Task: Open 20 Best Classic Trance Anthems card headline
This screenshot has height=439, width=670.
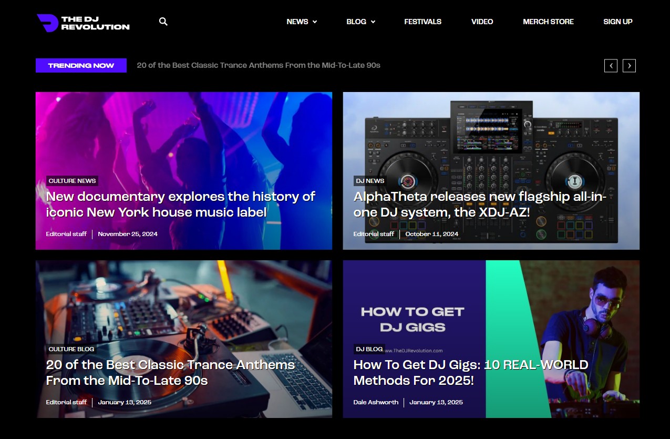Action: coord(170,373)
